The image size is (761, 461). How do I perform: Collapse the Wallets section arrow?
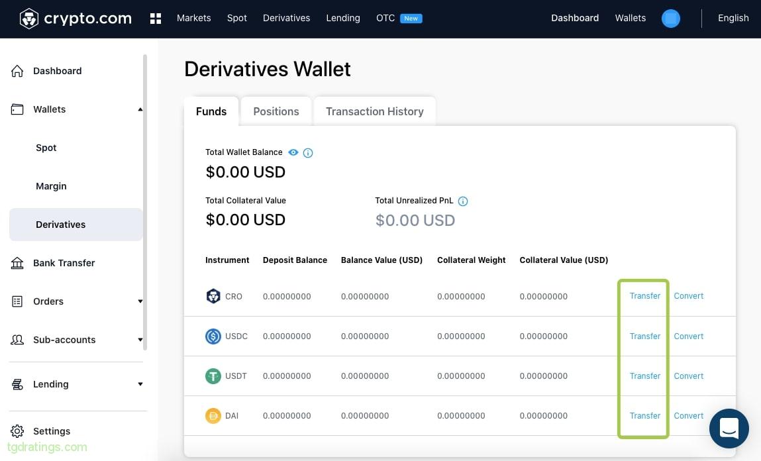140,109
